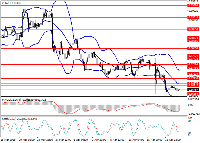Click the 0.68650 resistance level label
The height and width of the screenshot is (143, 200).
pos(193,29)
